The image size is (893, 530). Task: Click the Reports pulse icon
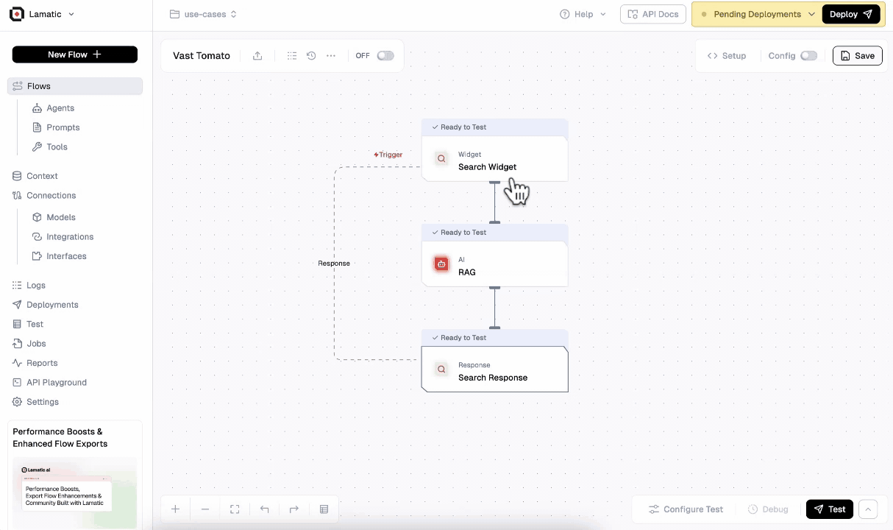coord(17,363)
